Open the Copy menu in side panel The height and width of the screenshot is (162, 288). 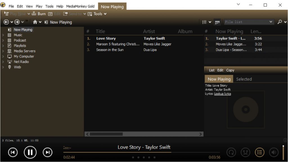tap(230, 70)
